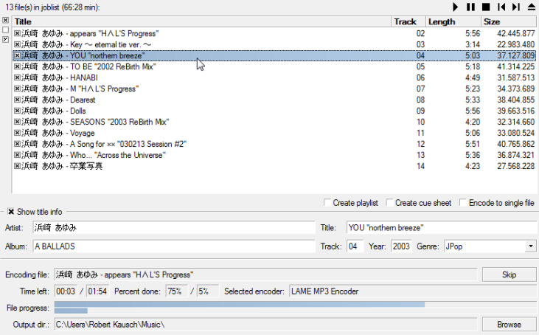
Task: Click the Title field with YOU "northern breeze"
Action: click(x=442, y=228)
